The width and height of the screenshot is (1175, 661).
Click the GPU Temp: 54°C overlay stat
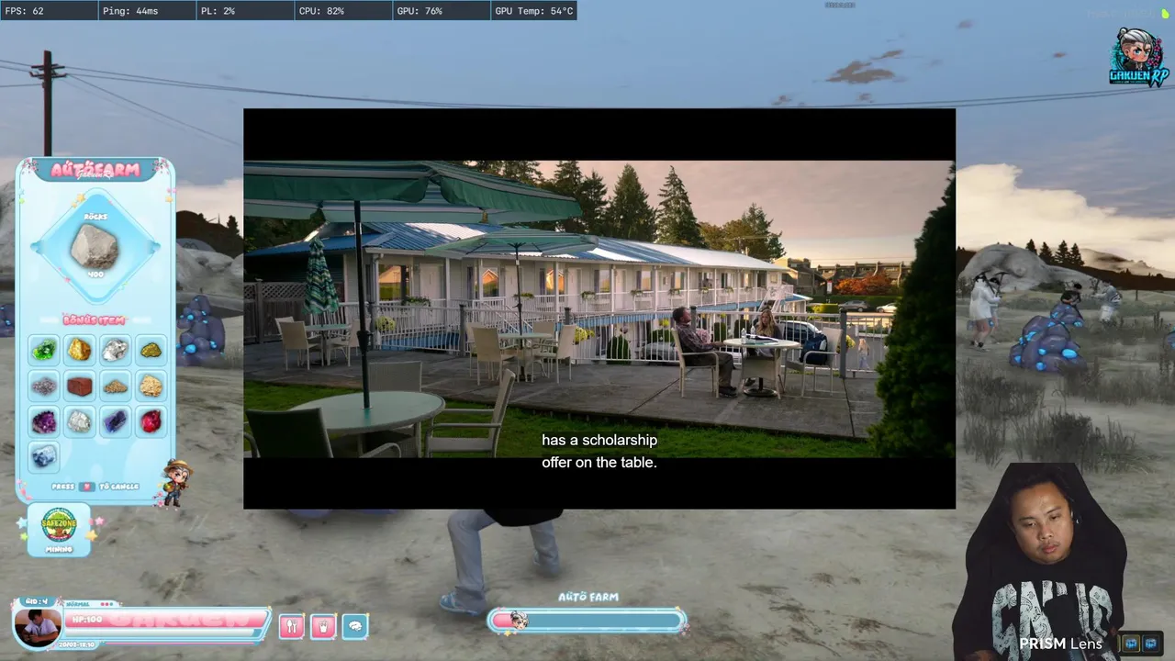533,11
